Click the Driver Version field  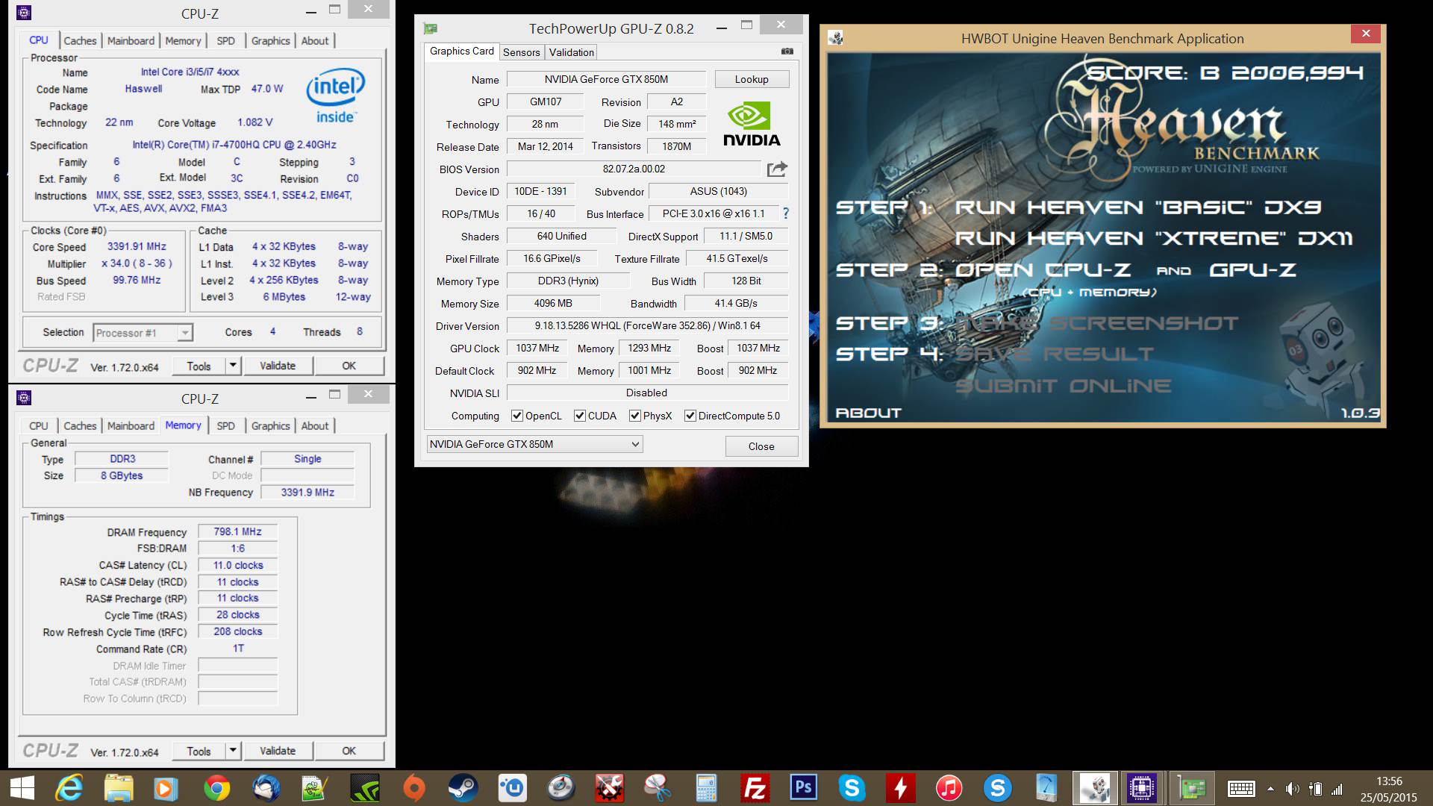coord(647,325)
